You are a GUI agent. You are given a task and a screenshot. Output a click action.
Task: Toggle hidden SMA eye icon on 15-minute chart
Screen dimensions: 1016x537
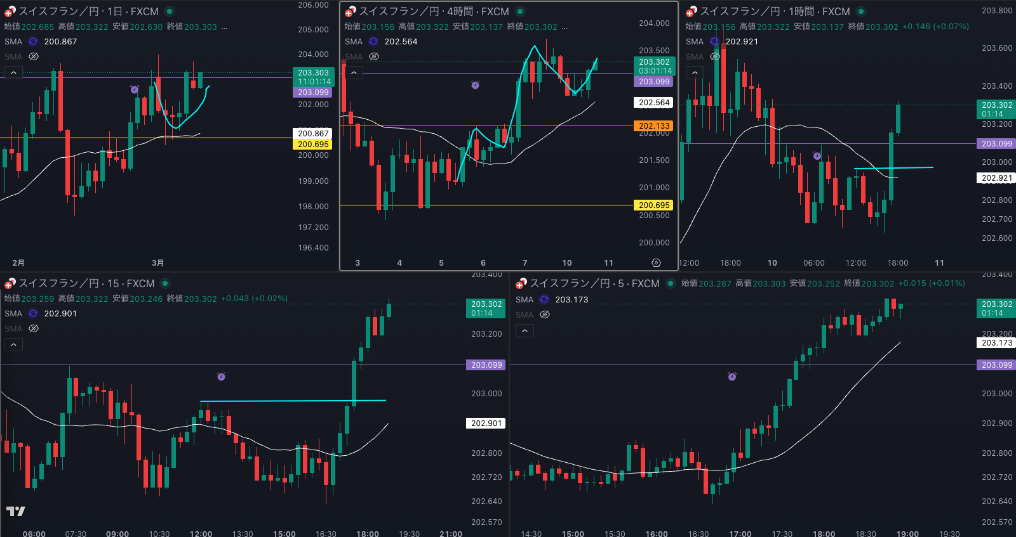pyautogui.click(x=34, y=329)
